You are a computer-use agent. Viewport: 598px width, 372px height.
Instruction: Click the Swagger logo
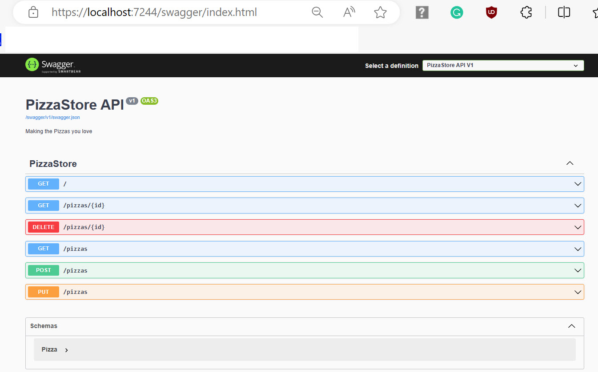pos(53,65)
